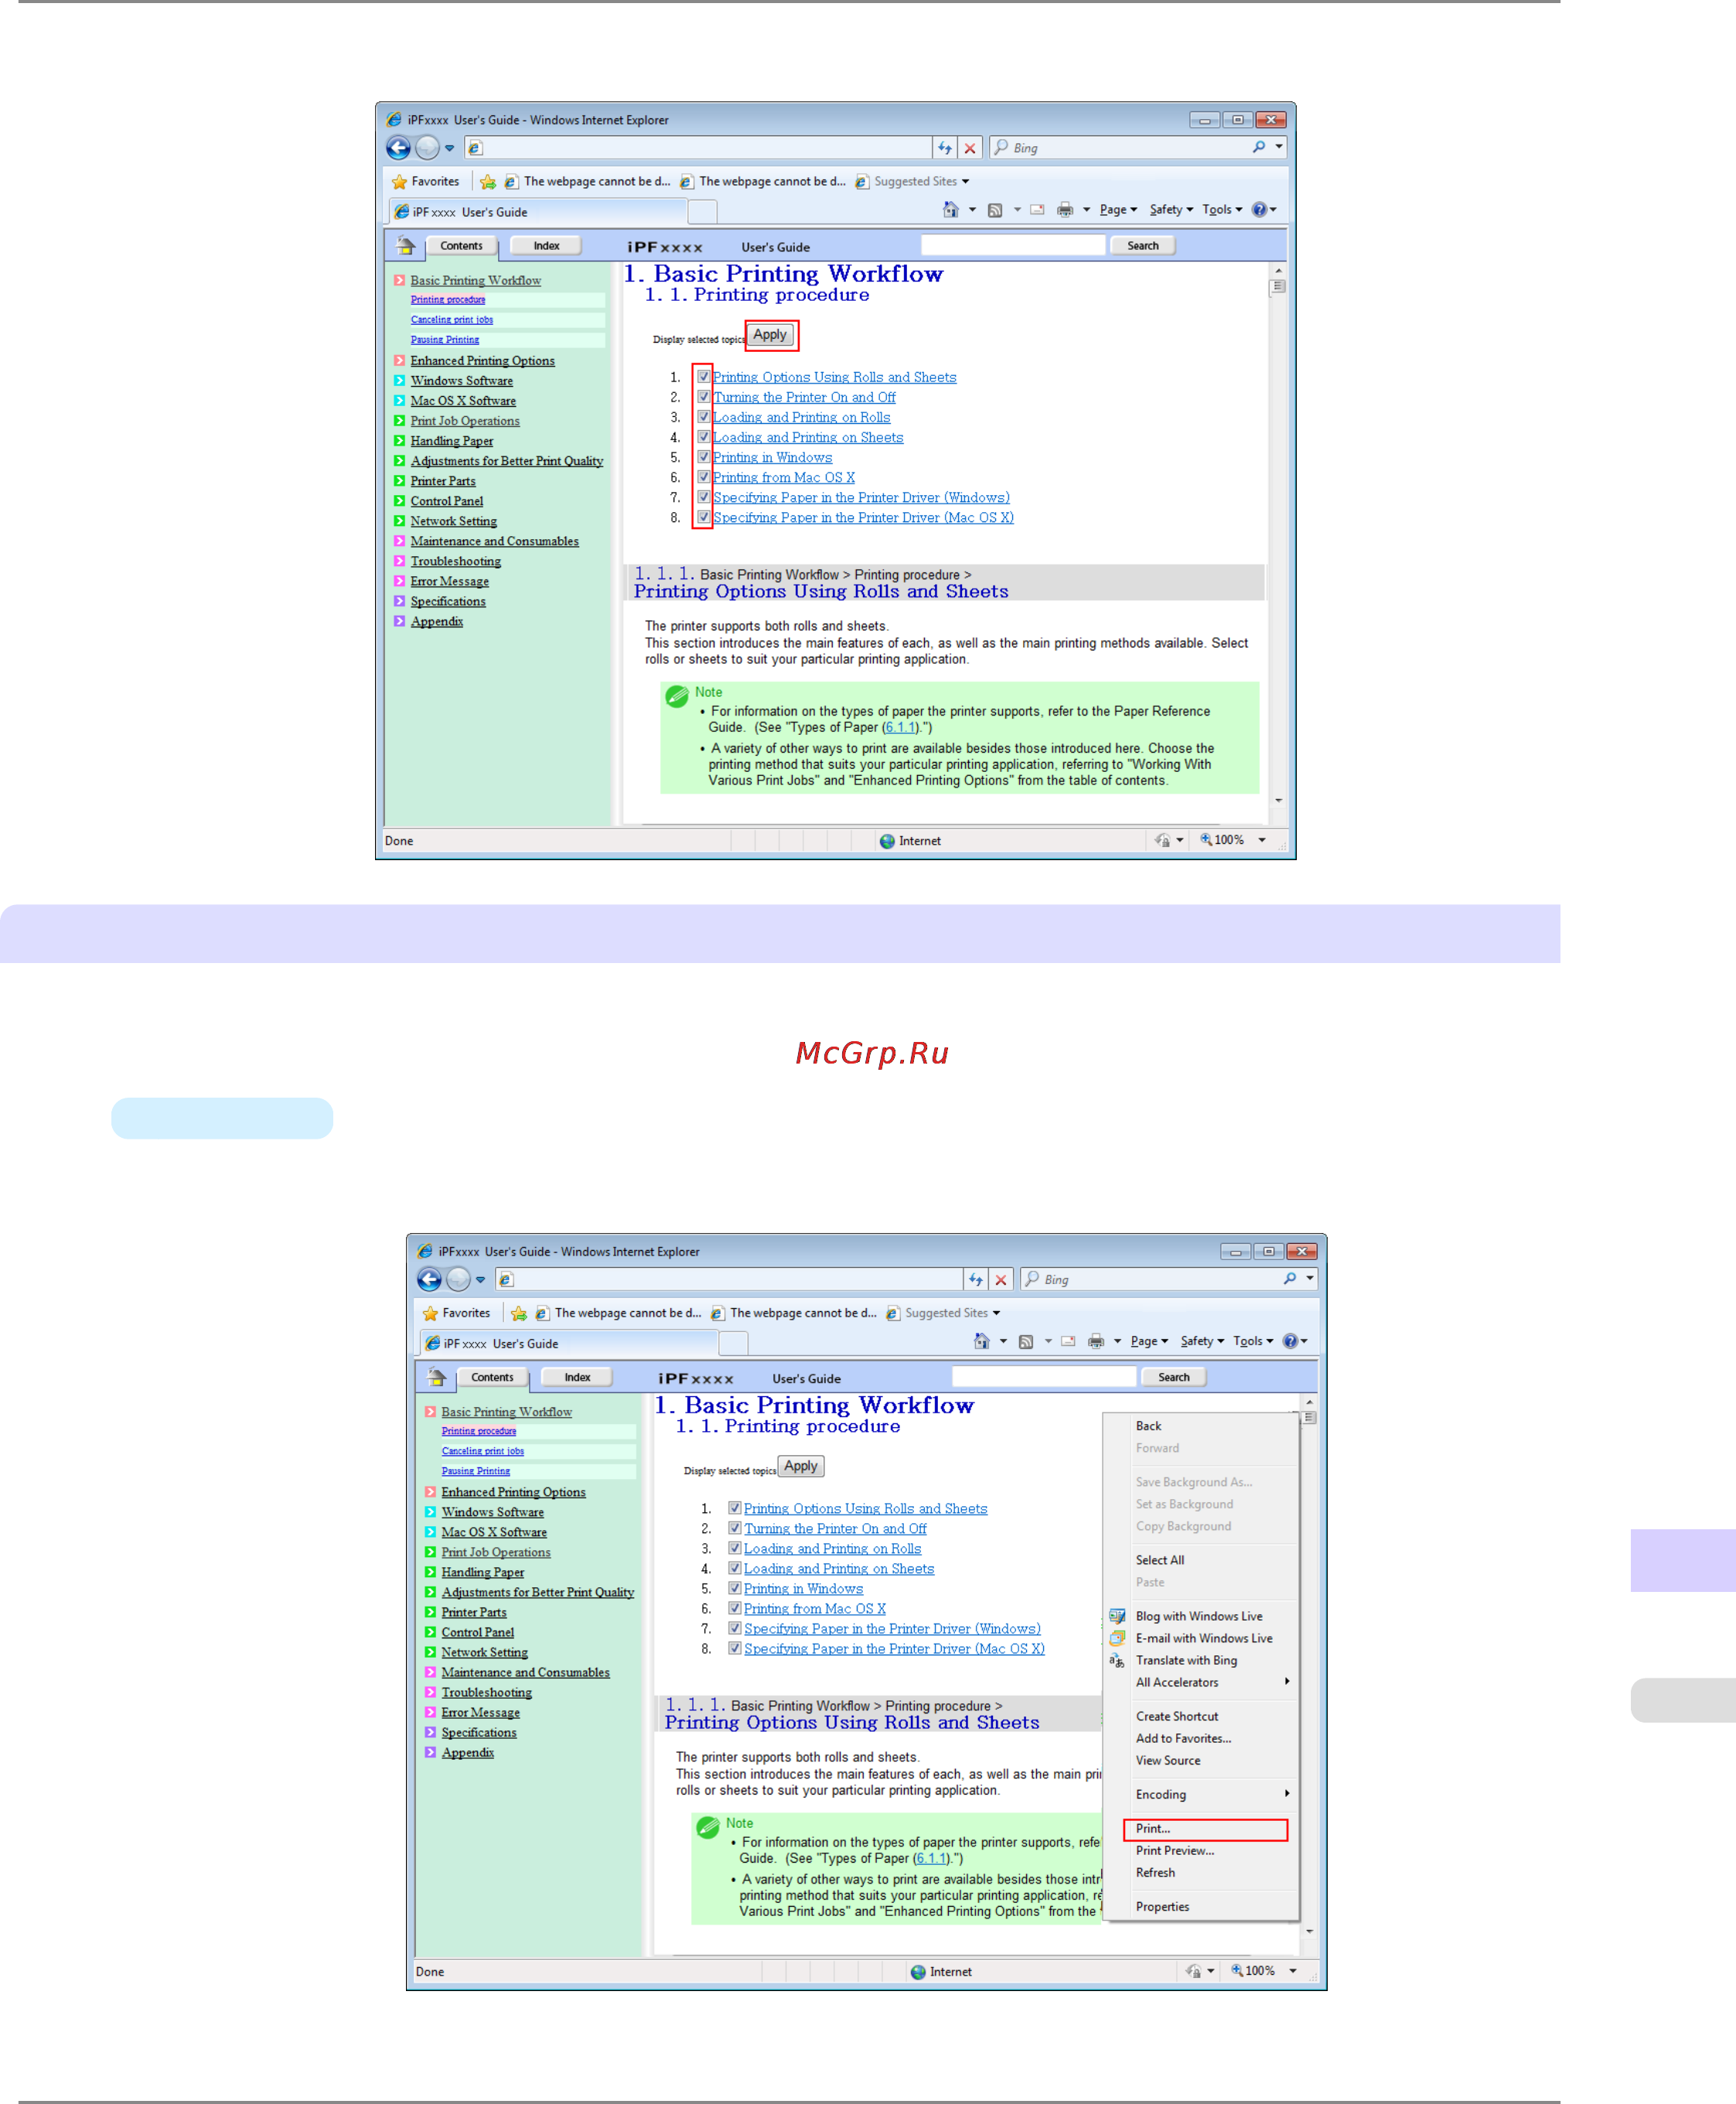This screenshot has width=1736, height=2104.
Task: Click the Print icon in the lower window command bar
Action: pyautogui.click(x=1096, y=1341)
